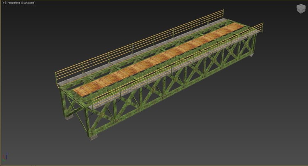The width and height of the screenshot is (308, 166).
Task: Open the Perspektive viewport view menu
Action: pyautogui.click(x=14, y=3)
